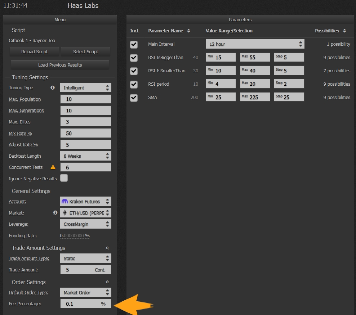Click the Market info icon
The image size is (356, 315).
[x=55, y=213]
